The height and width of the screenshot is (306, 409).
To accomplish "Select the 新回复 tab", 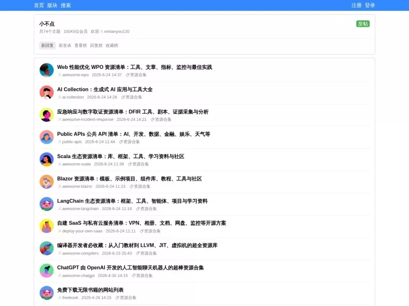I will coord(48,45).
